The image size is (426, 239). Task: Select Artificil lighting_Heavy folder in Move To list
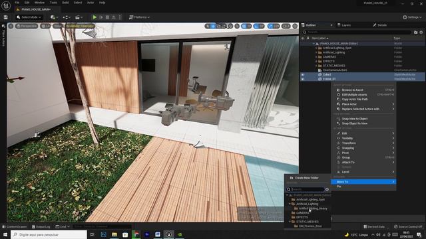313,208
